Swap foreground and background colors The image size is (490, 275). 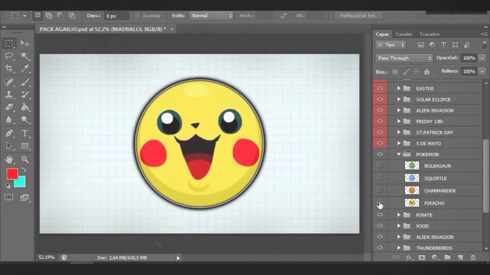click(x=24, y=170)
